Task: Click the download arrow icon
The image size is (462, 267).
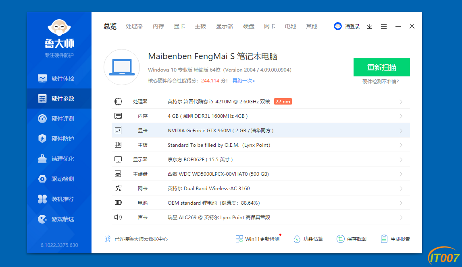Action: [370, 27]
